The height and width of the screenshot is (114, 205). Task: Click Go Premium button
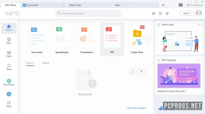click(x=195, y=5)
